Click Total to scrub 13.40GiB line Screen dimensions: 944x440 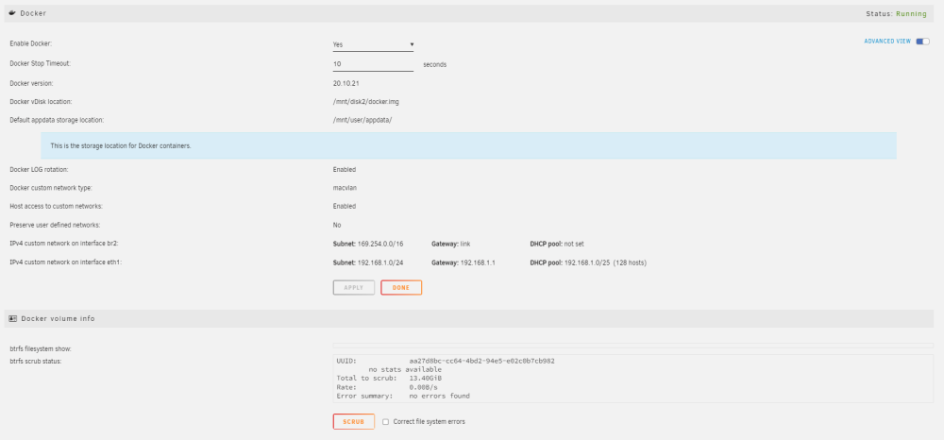(390, 378)
